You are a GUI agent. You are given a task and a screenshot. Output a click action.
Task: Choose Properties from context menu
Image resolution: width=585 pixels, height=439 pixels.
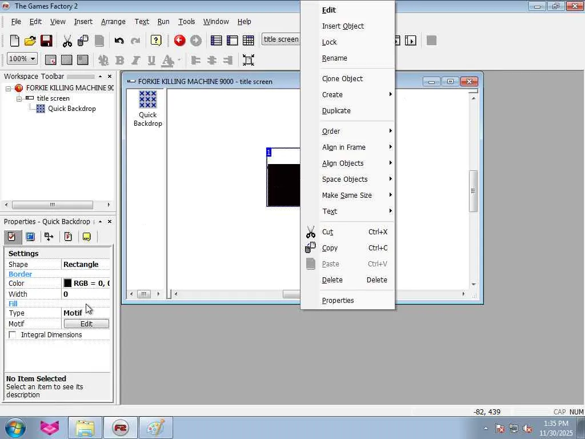tap(338, 301)
